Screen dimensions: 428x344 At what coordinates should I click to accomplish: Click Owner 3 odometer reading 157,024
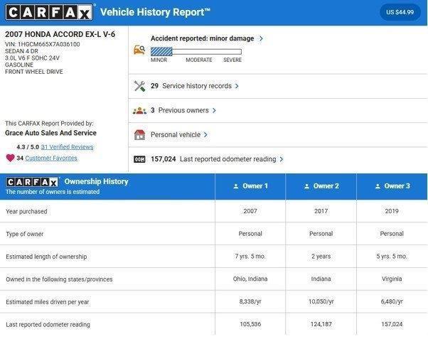coord(392,324)
